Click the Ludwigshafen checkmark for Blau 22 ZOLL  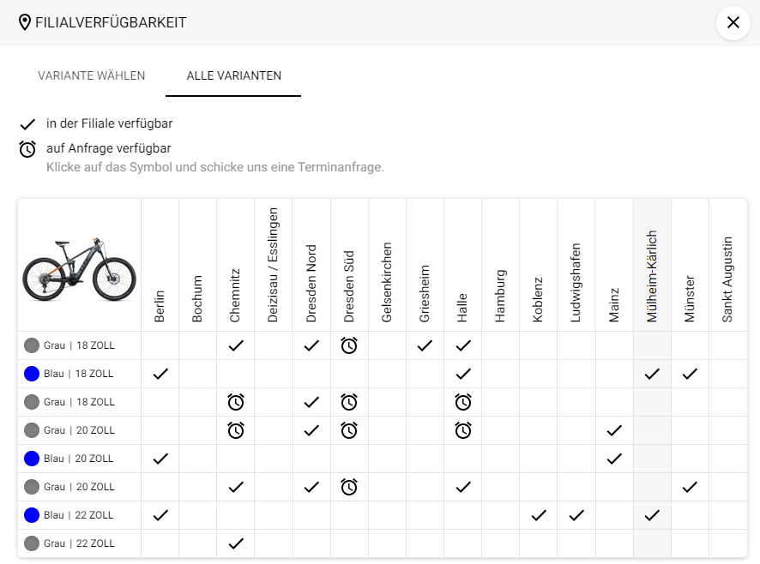coord(576,515)
